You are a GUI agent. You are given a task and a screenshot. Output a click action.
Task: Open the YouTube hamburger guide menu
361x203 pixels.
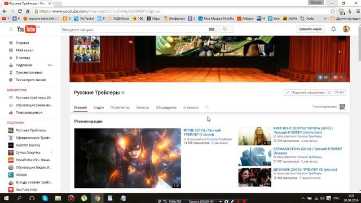point(11,29)
